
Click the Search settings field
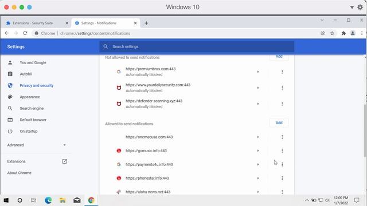tap(197, 46)
